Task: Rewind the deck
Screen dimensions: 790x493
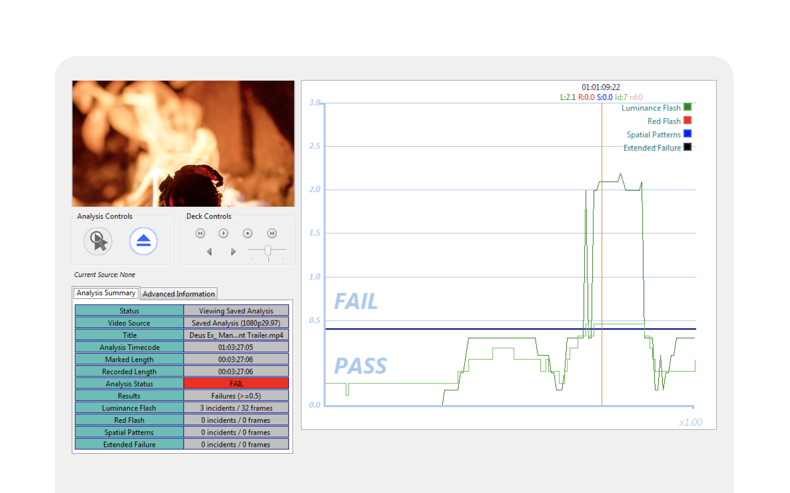Action: [x=200, y=233]
